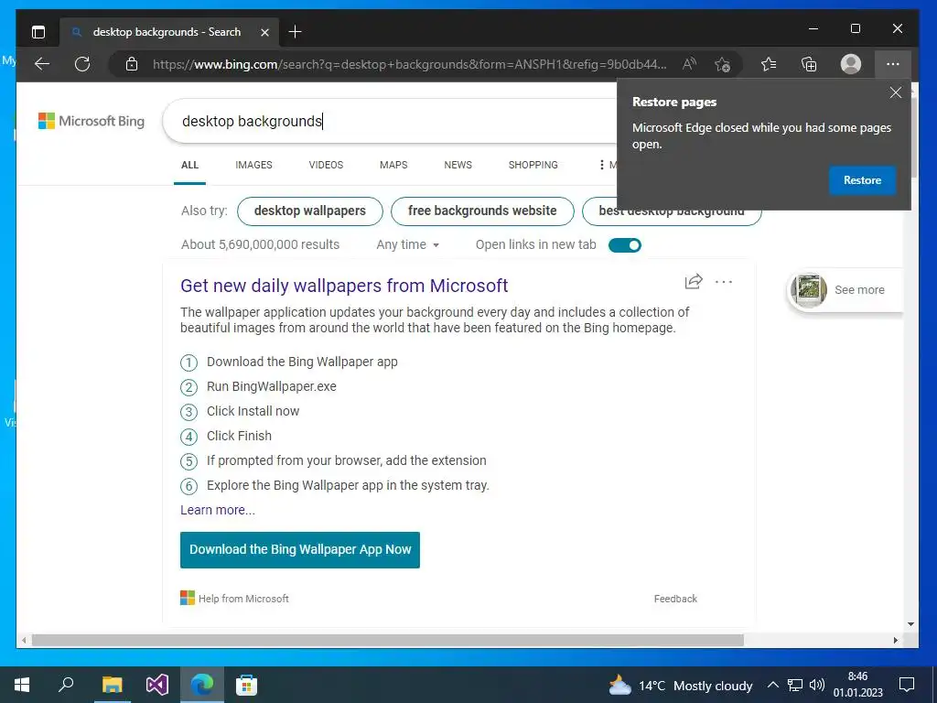Download the Bing Wallpaper App Now
937x703 pixels.
point(300,550)
